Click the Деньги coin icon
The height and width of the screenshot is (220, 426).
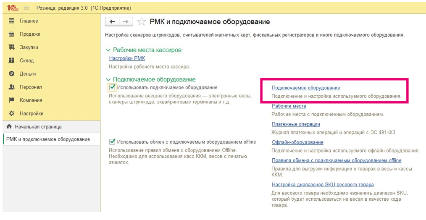(11, 74)
